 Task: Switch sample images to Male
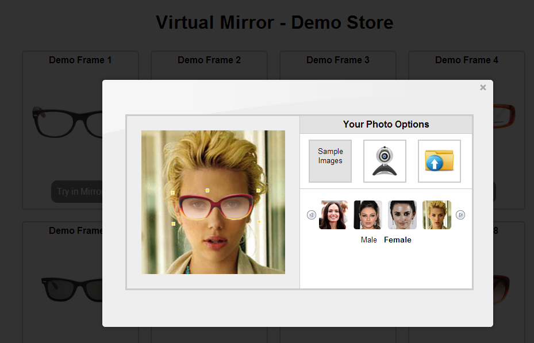(369, 240)
